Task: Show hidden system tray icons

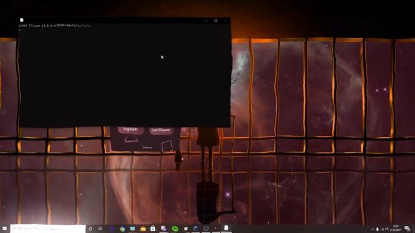Action: pyautogui.click(x=372, y=230)
